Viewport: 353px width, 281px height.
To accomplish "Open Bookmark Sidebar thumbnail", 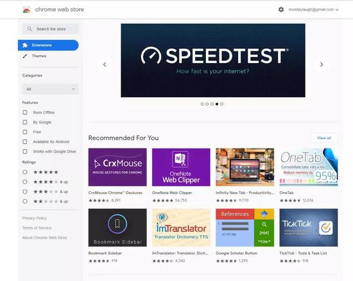I will click(117, 228).
